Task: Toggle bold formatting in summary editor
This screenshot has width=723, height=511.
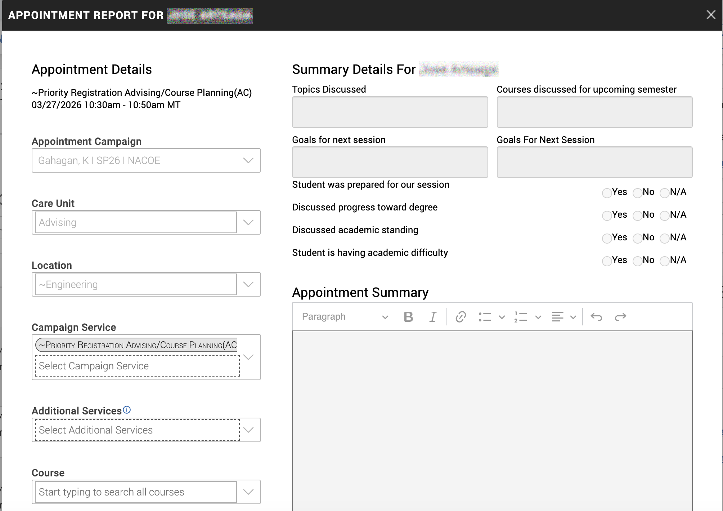Action: click(x=408, y=317)
